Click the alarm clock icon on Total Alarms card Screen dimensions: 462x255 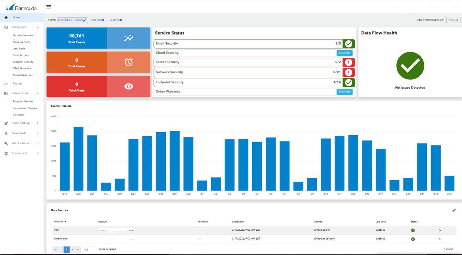coord(128,62)
